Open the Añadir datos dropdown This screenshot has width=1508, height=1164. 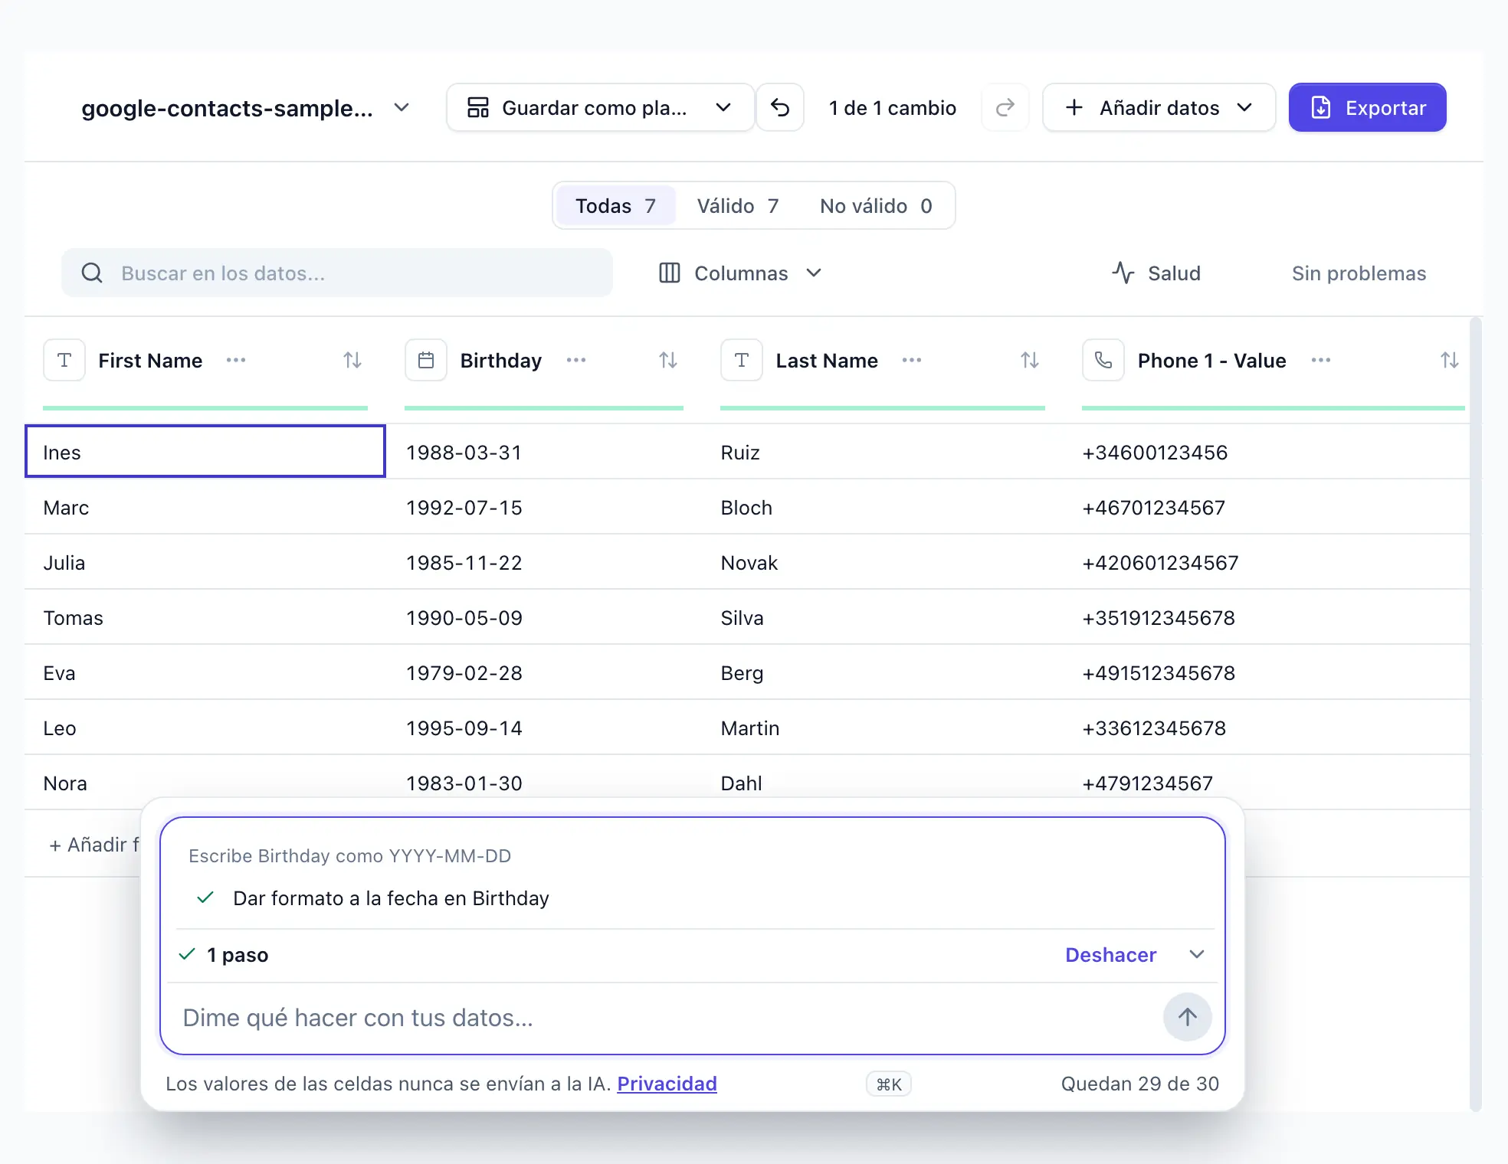click(1159, 107)
